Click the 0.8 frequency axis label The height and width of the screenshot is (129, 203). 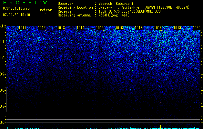[x=2, y=90]
